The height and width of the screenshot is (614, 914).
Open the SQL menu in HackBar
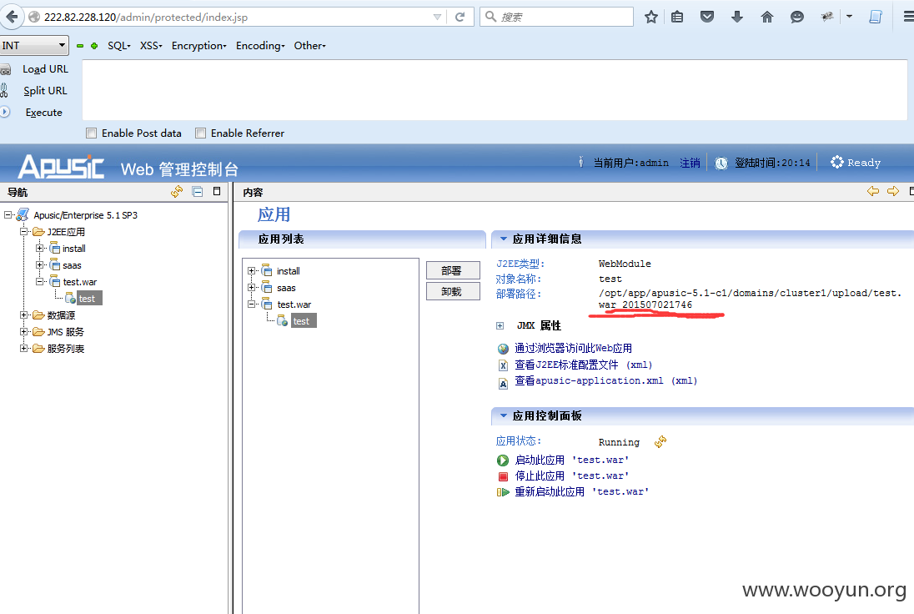119,46
